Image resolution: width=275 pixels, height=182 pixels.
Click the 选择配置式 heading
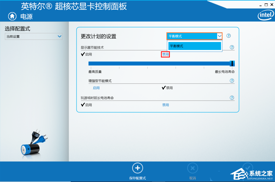click(x=17, y=29)
